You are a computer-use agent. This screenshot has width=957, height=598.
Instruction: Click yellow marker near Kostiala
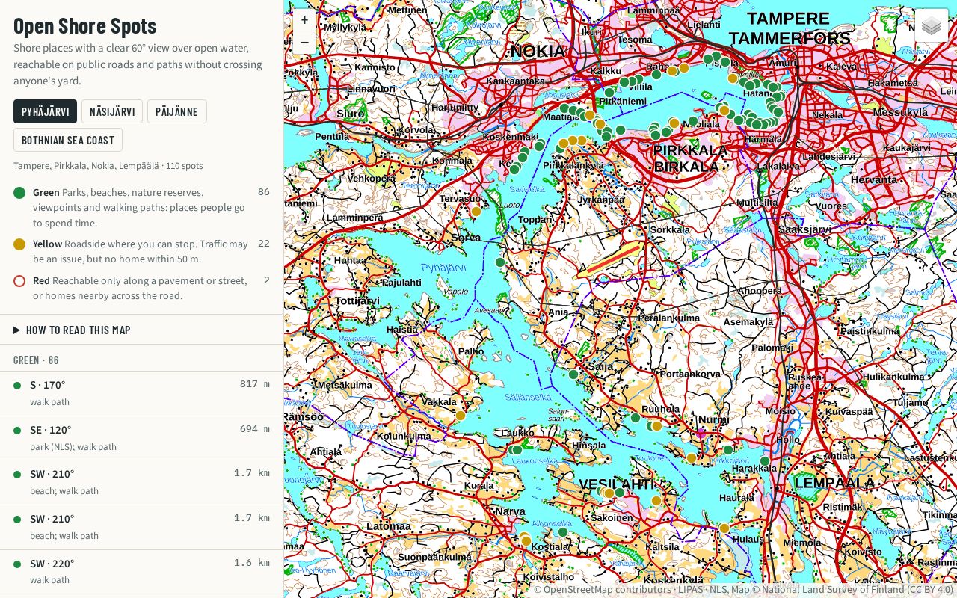[x=526, y=541]
